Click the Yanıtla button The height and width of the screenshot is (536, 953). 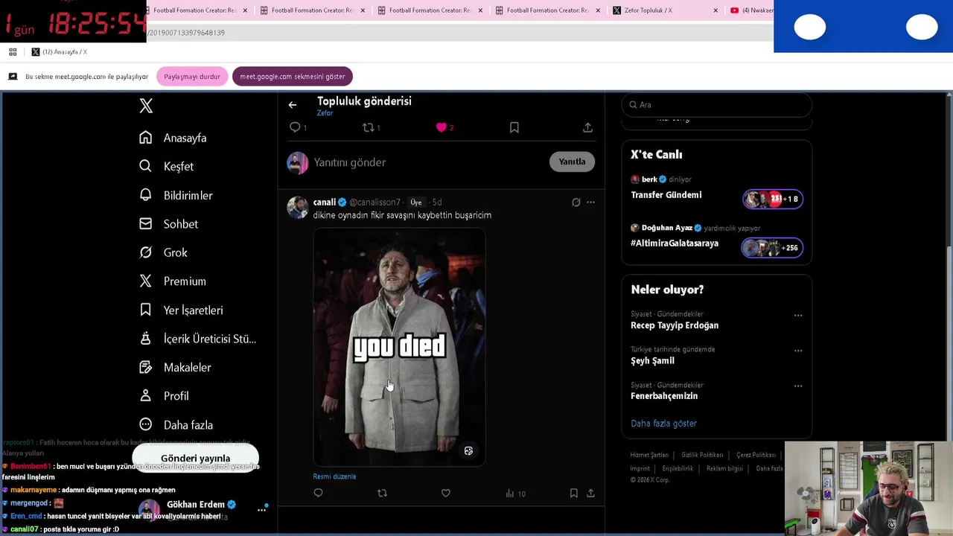572,162
